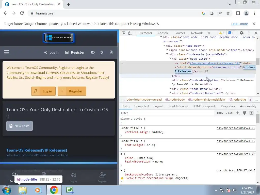Viewport: 260px width, 195px height.
Task: Expand the span node-icon element
Action: pos(167,50)
